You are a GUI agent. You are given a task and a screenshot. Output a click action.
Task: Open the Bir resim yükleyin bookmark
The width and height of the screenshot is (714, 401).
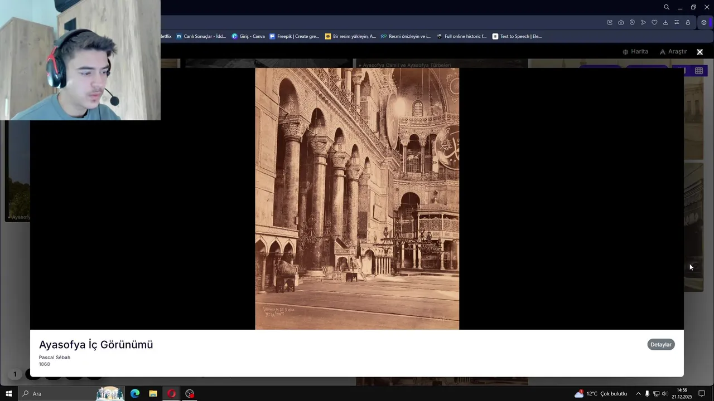(x=350, y=36)
